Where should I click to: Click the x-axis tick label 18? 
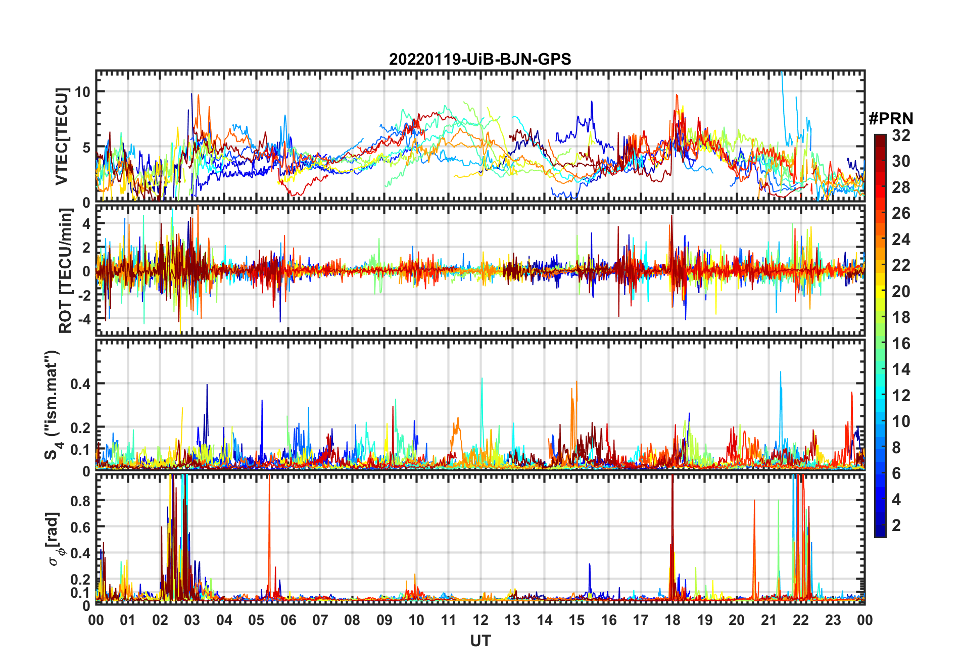pyautogui.click(x=672, y=620)
